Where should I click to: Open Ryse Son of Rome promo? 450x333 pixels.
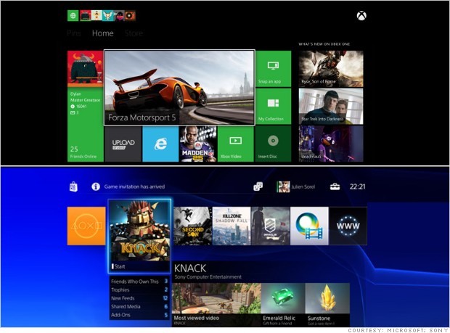click(x=331, y=69)
